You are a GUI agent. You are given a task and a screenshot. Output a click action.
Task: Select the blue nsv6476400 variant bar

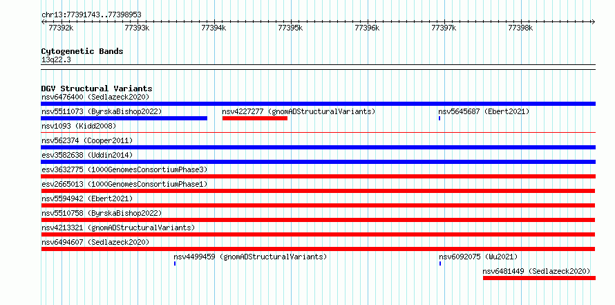click(318, 104)
